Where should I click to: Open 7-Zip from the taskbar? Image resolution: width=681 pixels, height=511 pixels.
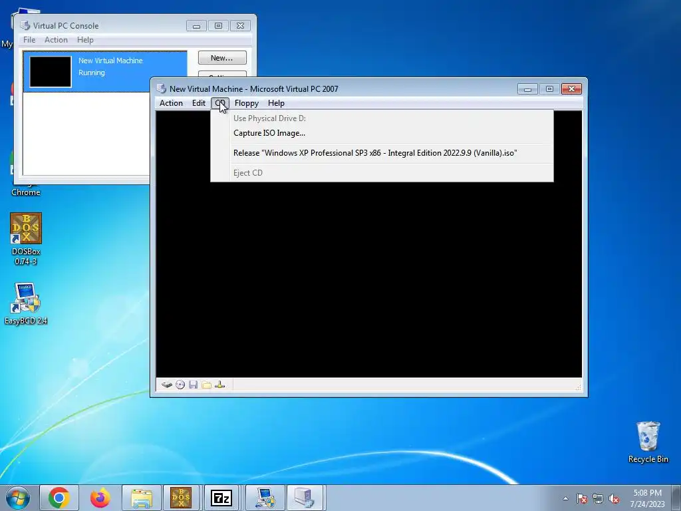221,498
